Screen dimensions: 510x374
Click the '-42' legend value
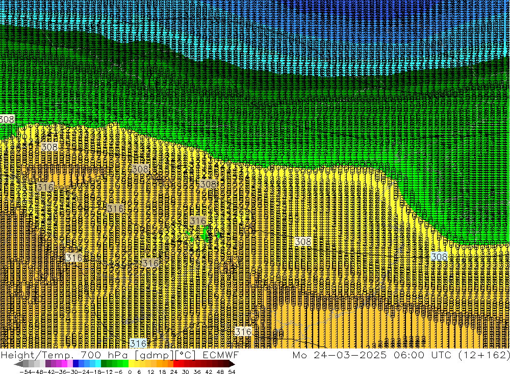coord(49,372)
